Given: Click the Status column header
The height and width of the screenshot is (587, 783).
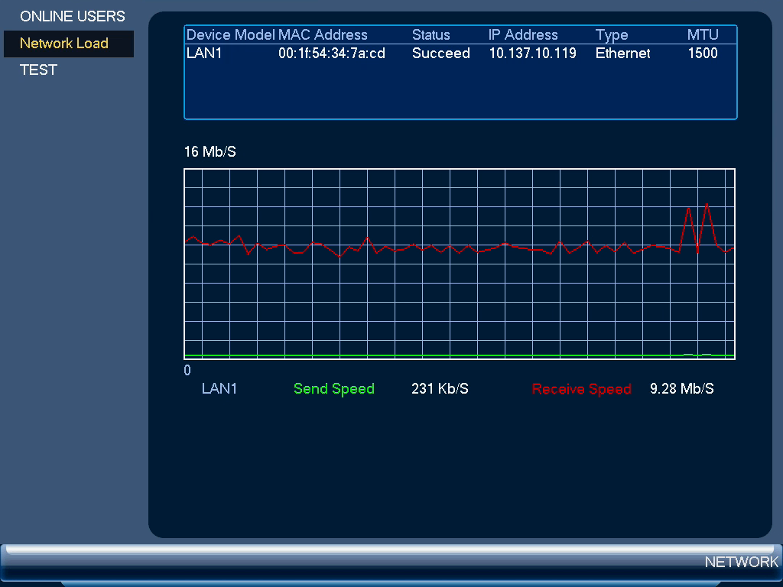Looking at the screenshot, I should tap(431, 35).
